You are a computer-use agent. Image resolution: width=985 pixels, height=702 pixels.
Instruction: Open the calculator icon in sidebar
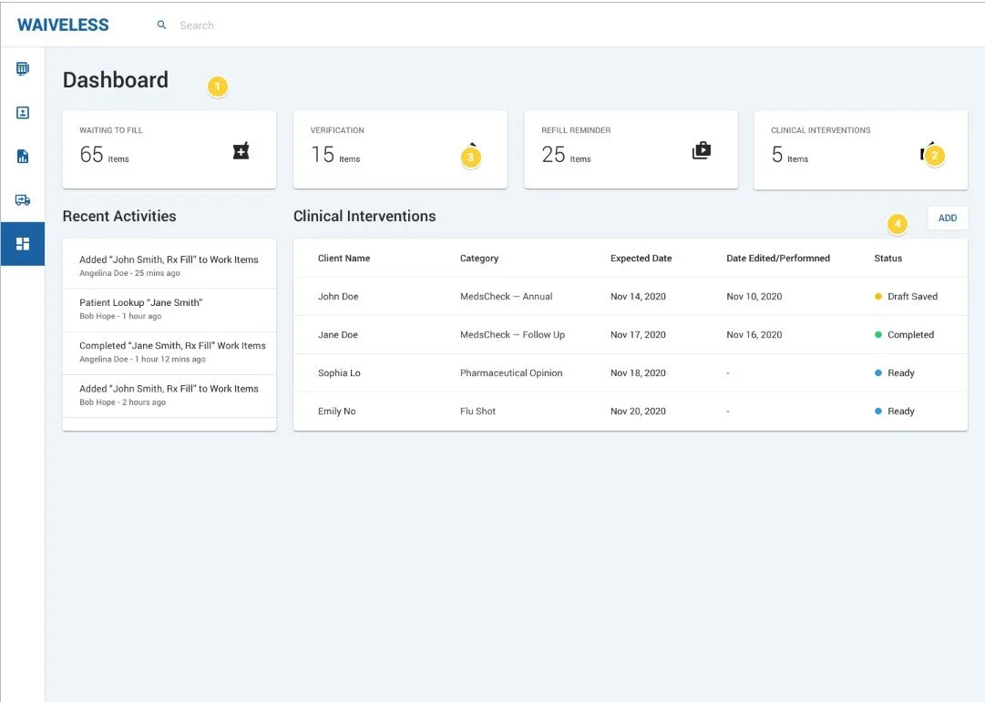click(x=23, y=68)
